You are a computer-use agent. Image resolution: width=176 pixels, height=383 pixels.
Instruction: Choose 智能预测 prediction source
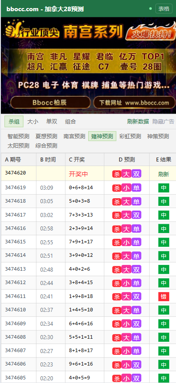(18, 136)
